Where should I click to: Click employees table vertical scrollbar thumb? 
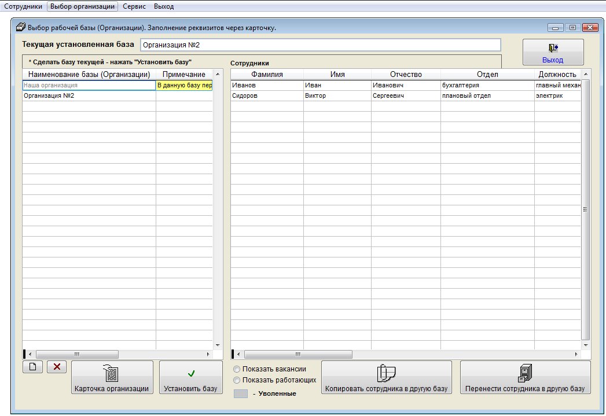click(x=586, y=209)
